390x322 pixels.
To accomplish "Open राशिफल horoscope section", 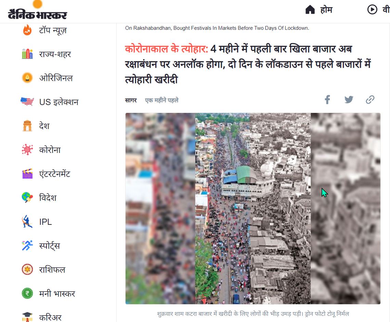I will tap(52, 270).
